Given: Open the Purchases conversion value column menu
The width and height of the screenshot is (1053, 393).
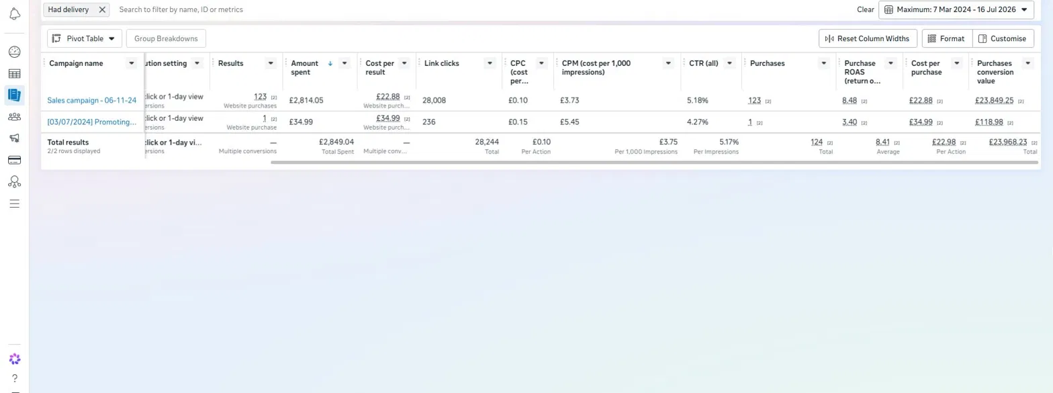Looking at the screenshot, I should pos(1027,63).
